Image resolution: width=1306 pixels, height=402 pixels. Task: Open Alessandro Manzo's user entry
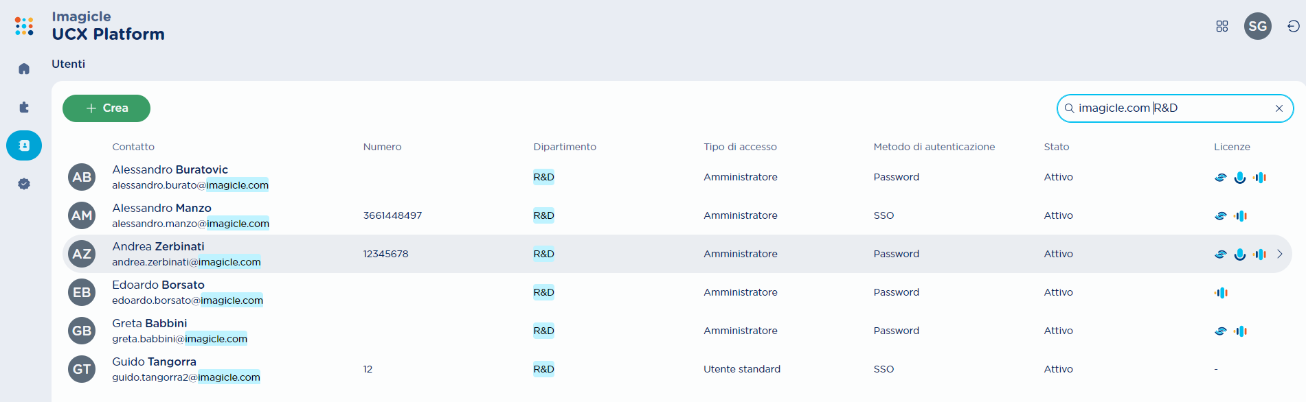[161, 208]
